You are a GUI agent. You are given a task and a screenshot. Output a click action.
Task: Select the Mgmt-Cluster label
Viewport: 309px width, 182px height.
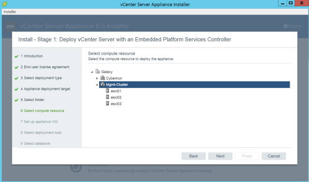[117, 84]
